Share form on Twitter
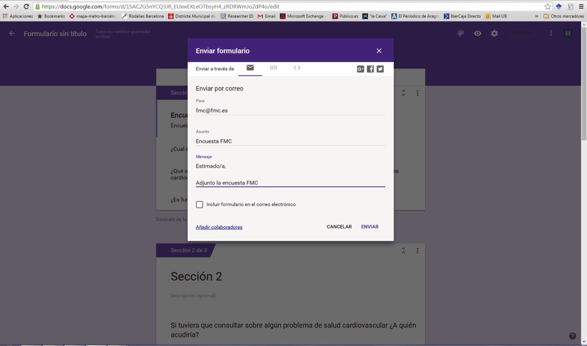This screenshot has width=587, height=346. [x=380, y=69]
